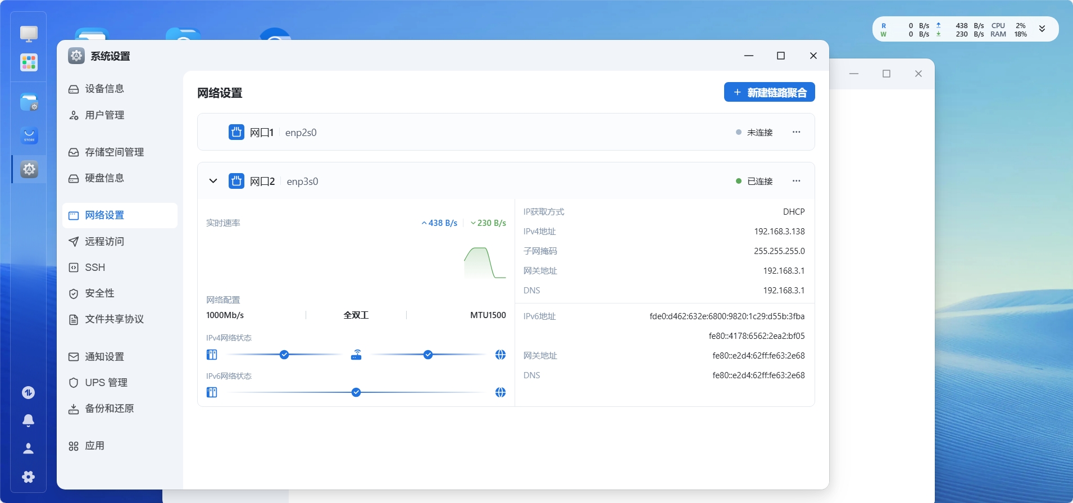Show notifications via the bell icon
The image size is (1073, 503).
pyautogui.click(x=29, y=420)
